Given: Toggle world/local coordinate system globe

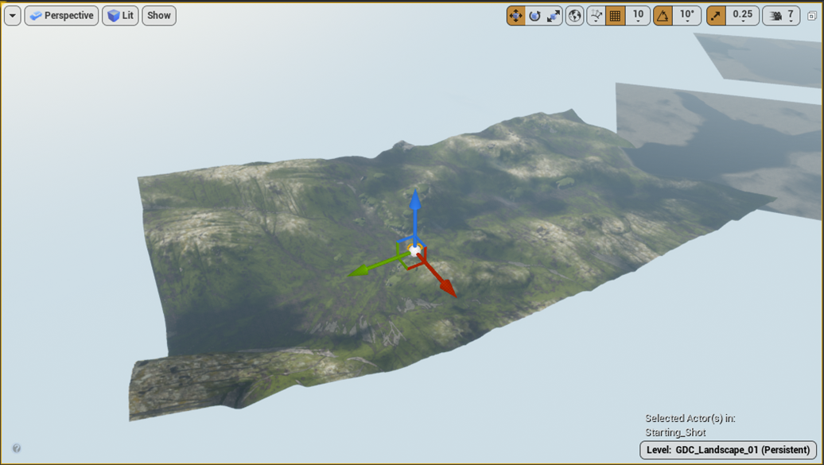Looking at the screenshot, I should point(575,16).
